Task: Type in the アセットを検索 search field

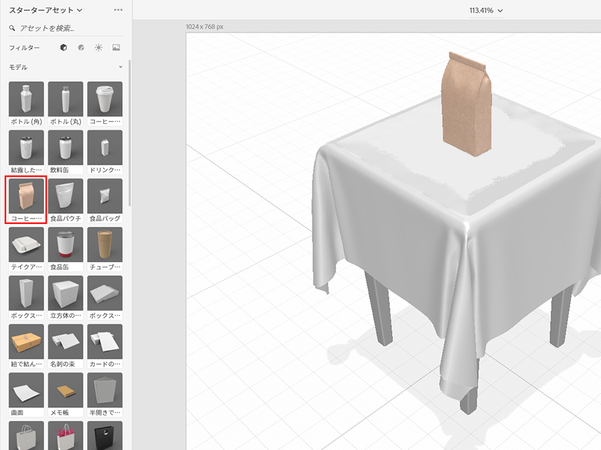Action: point(67,29)
